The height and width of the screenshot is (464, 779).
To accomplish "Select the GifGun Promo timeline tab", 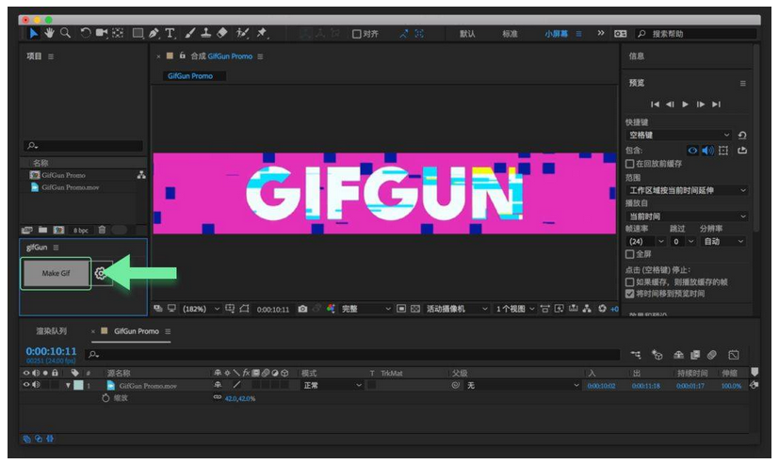I will pyautogui.click(x=137, y=331).
